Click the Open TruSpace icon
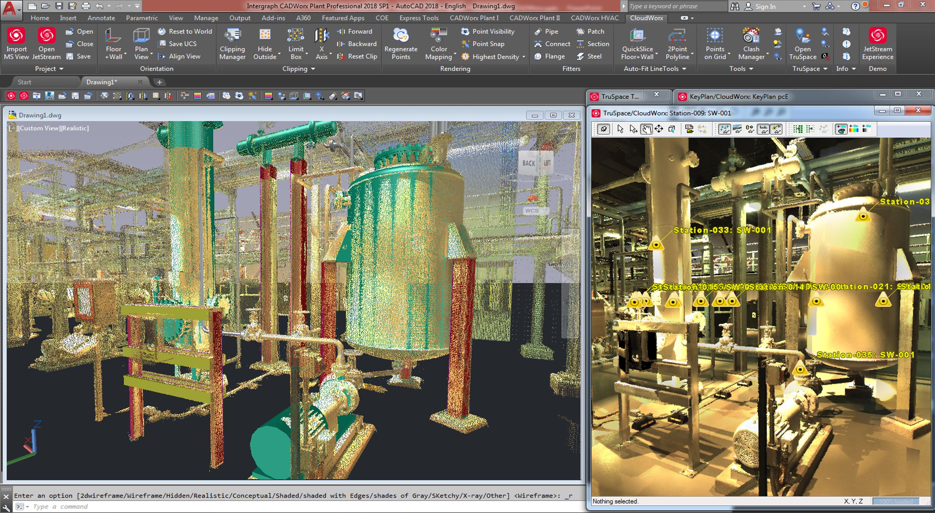This screenshot has width=935, height=513. 802,36
